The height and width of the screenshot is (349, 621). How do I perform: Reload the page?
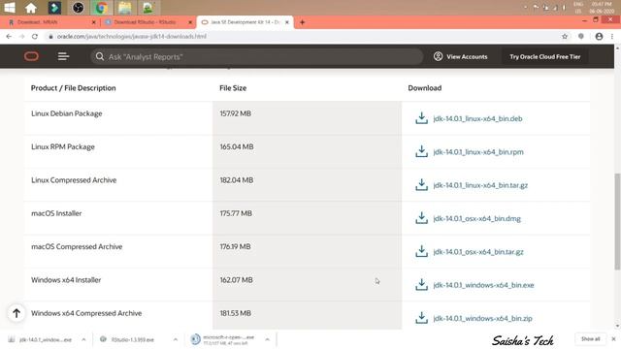35,37
